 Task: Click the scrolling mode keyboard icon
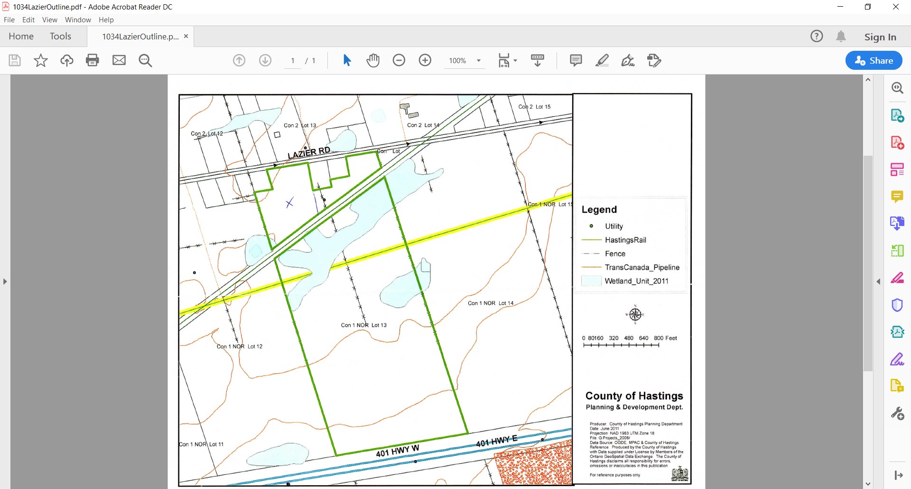538,60
